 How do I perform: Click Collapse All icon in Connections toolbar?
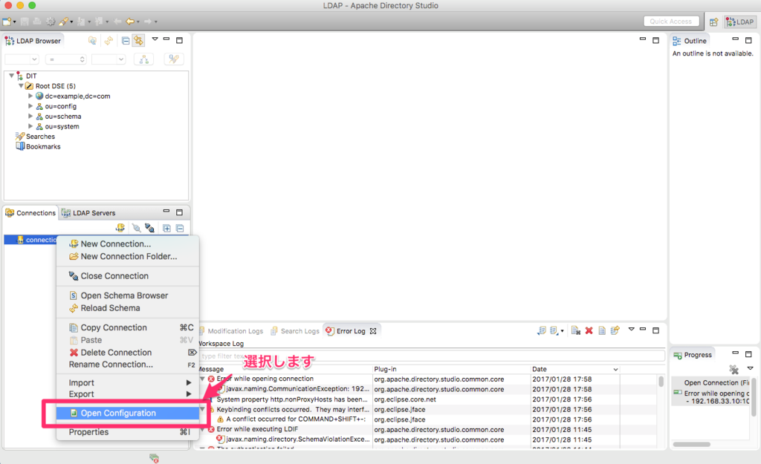180,228
